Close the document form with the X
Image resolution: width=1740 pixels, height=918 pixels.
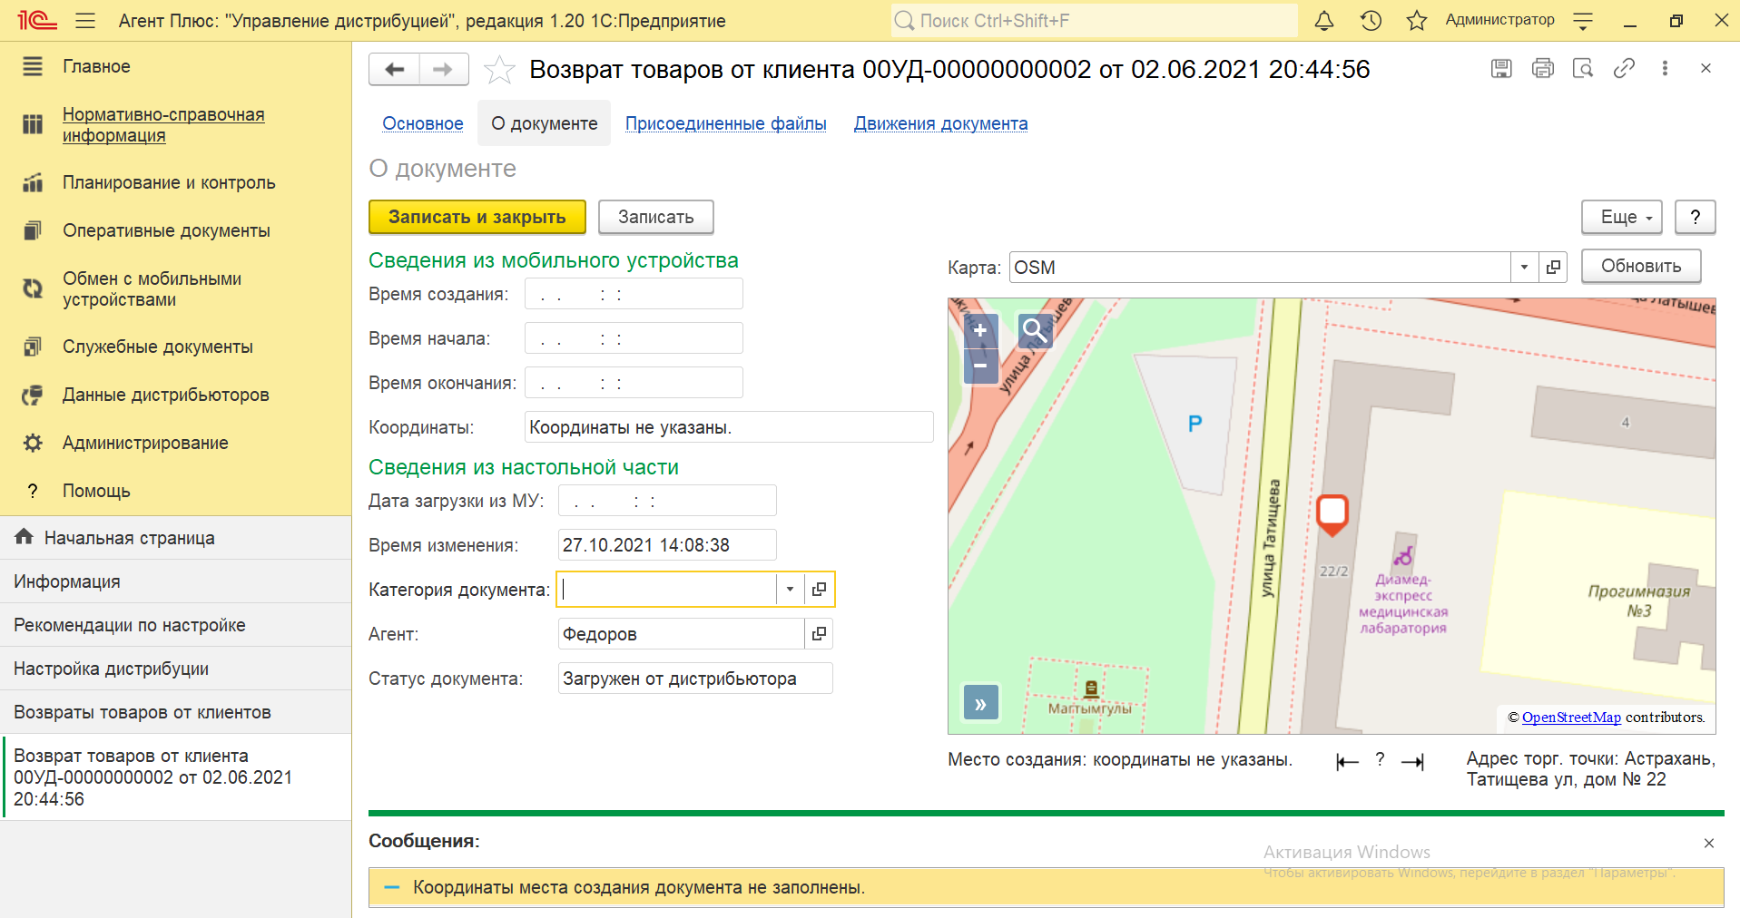tap(1706, 68)
